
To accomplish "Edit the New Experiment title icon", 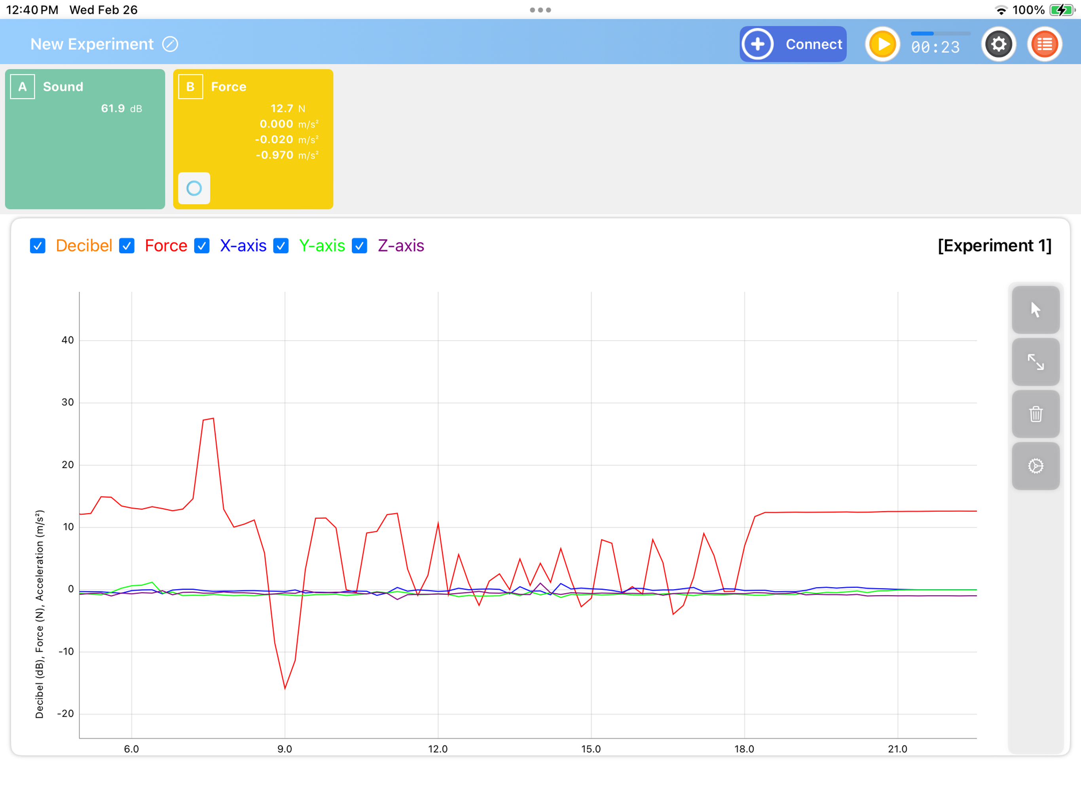I will 170,44.
